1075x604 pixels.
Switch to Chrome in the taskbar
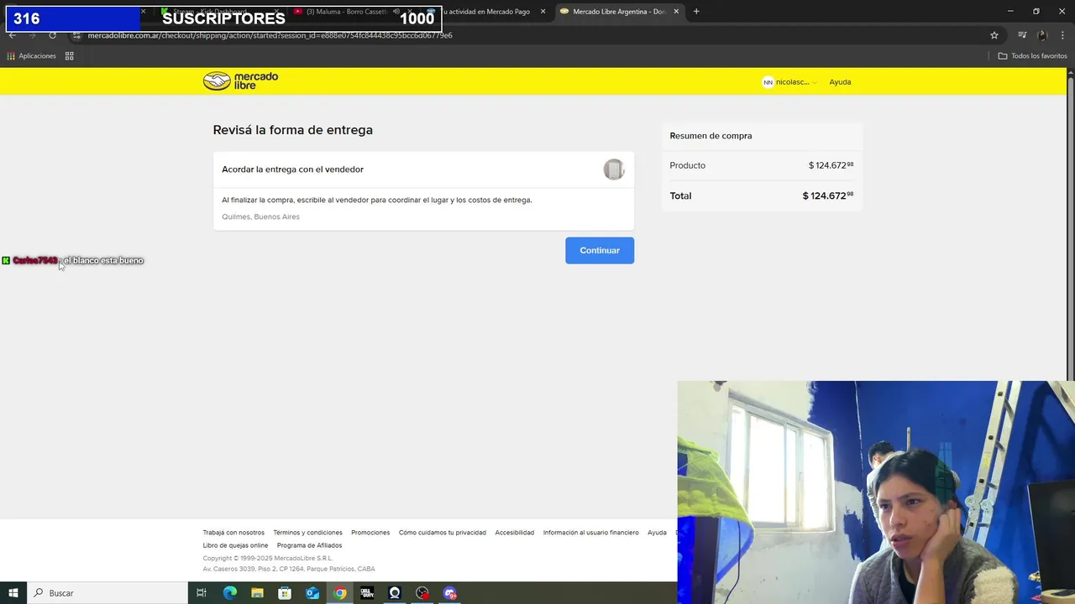tap(339, 593)
